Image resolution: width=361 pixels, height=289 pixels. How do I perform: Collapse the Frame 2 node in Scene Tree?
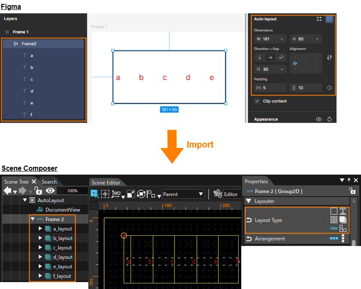click(33, 219)
